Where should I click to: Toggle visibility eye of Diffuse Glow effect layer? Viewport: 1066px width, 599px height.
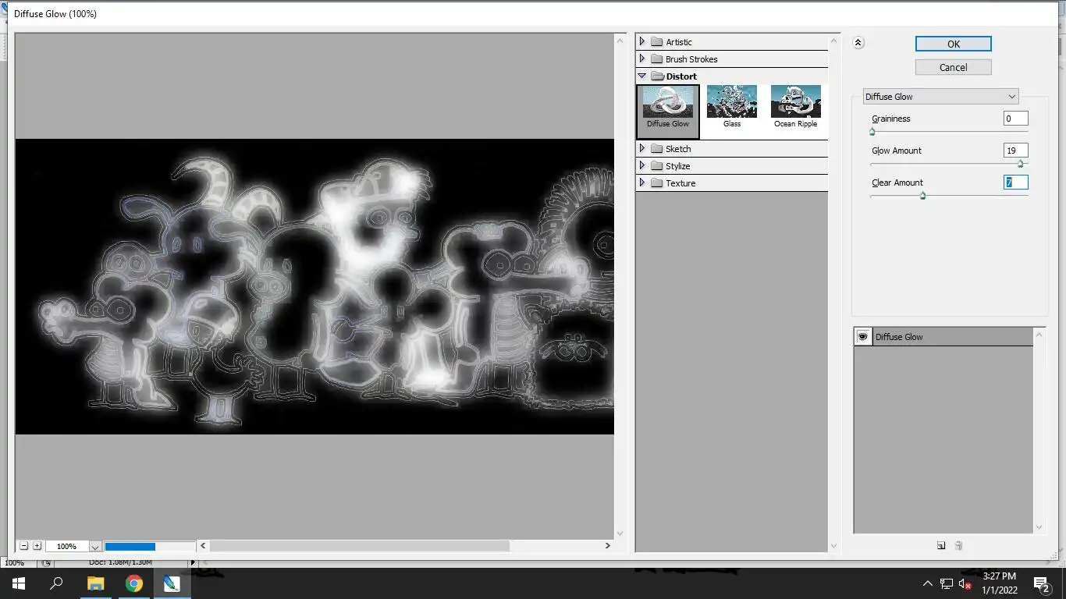tap(863, 337)
